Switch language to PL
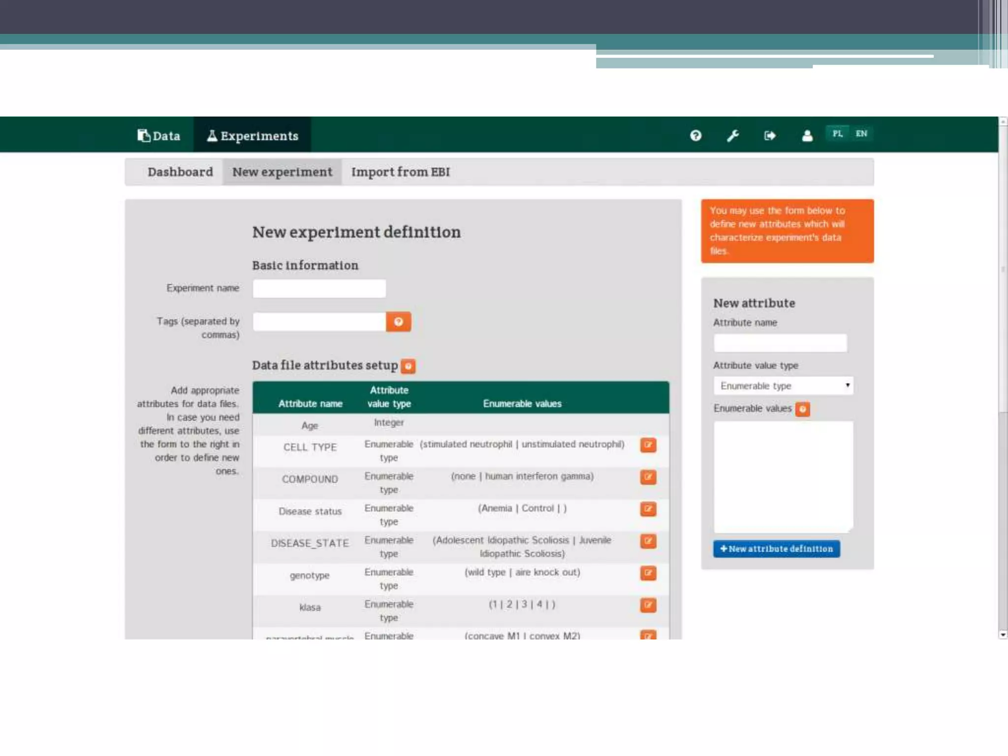 pos(837,133)
